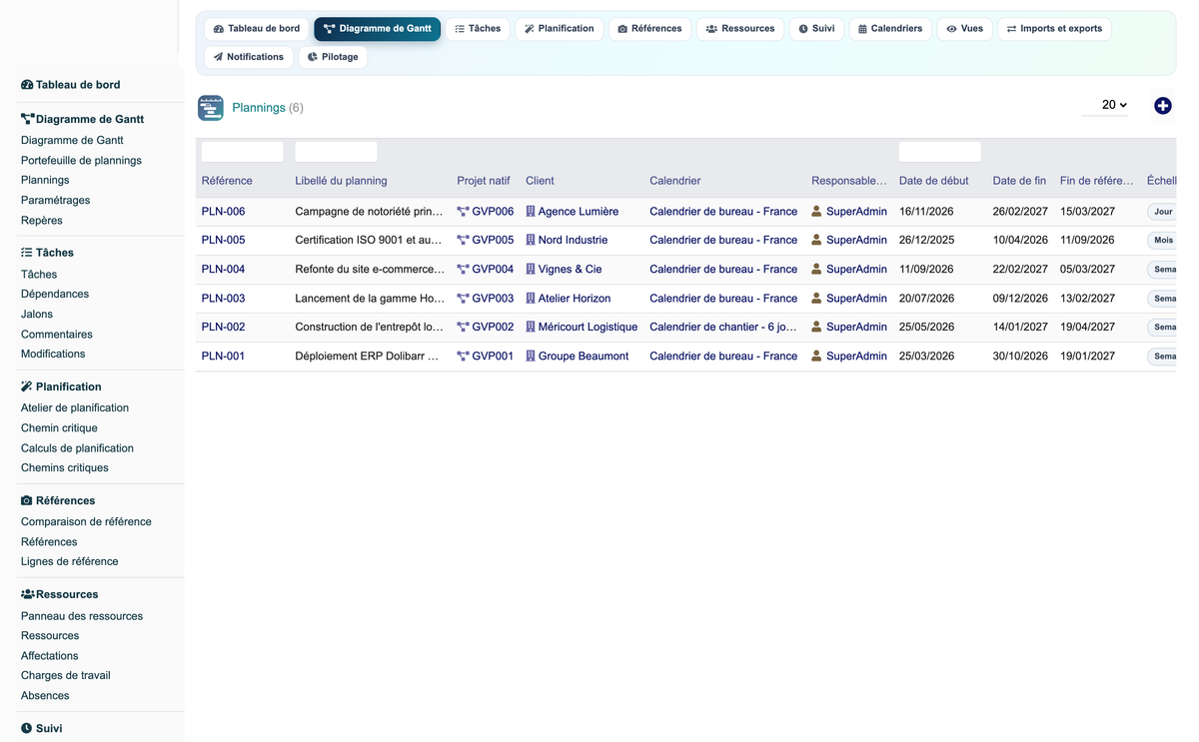Open sidebar Portefeuille de plannings
1199x742 pixels.
click(x=81, y=161)
